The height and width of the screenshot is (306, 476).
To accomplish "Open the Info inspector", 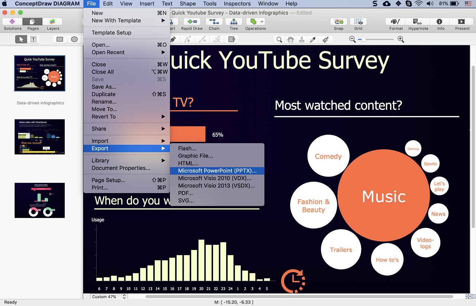I will click(441, 24).
